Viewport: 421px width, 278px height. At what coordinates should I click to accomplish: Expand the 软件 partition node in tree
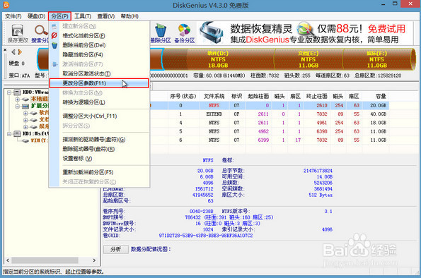(25, 113)
